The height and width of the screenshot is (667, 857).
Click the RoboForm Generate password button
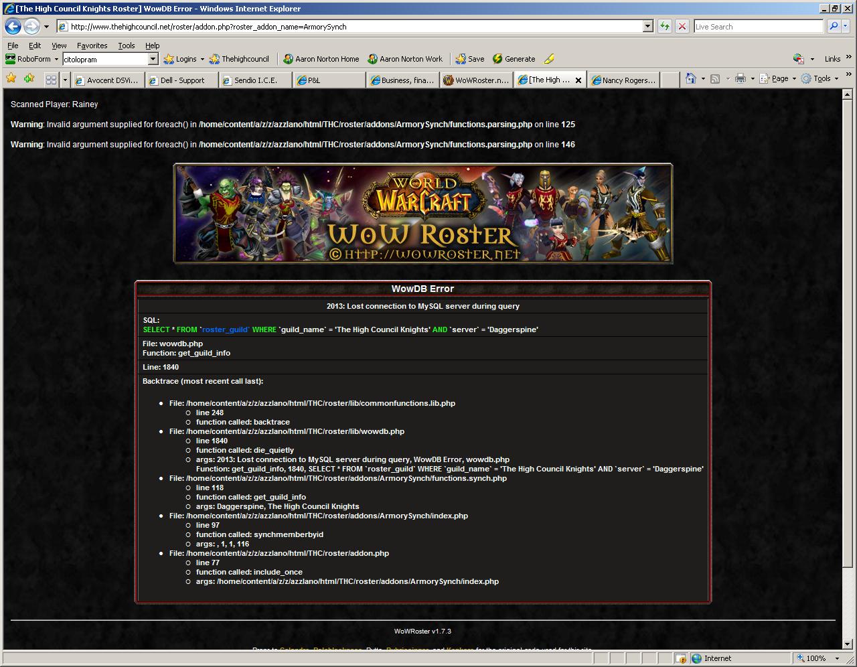[514, 59]
